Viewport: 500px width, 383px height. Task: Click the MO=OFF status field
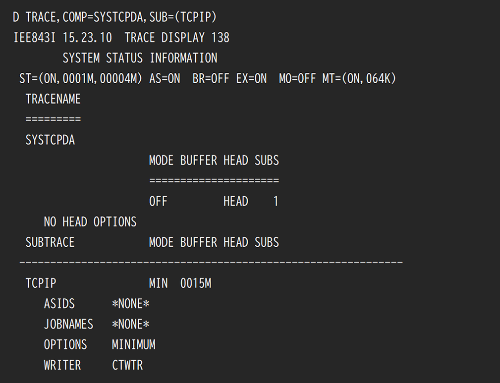pyautogui.click(x=297, y=78)
